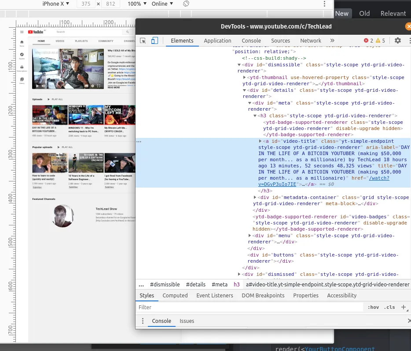
Task: Show more DevTools tabs chevron
Action: pos(332,40)
